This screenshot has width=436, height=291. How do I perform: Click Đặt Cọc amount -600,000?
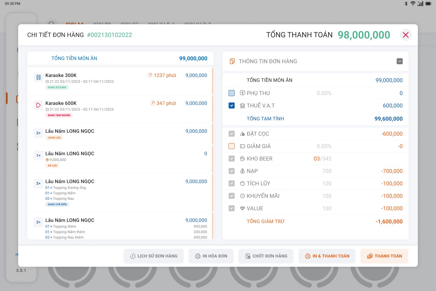click(392, 134)
